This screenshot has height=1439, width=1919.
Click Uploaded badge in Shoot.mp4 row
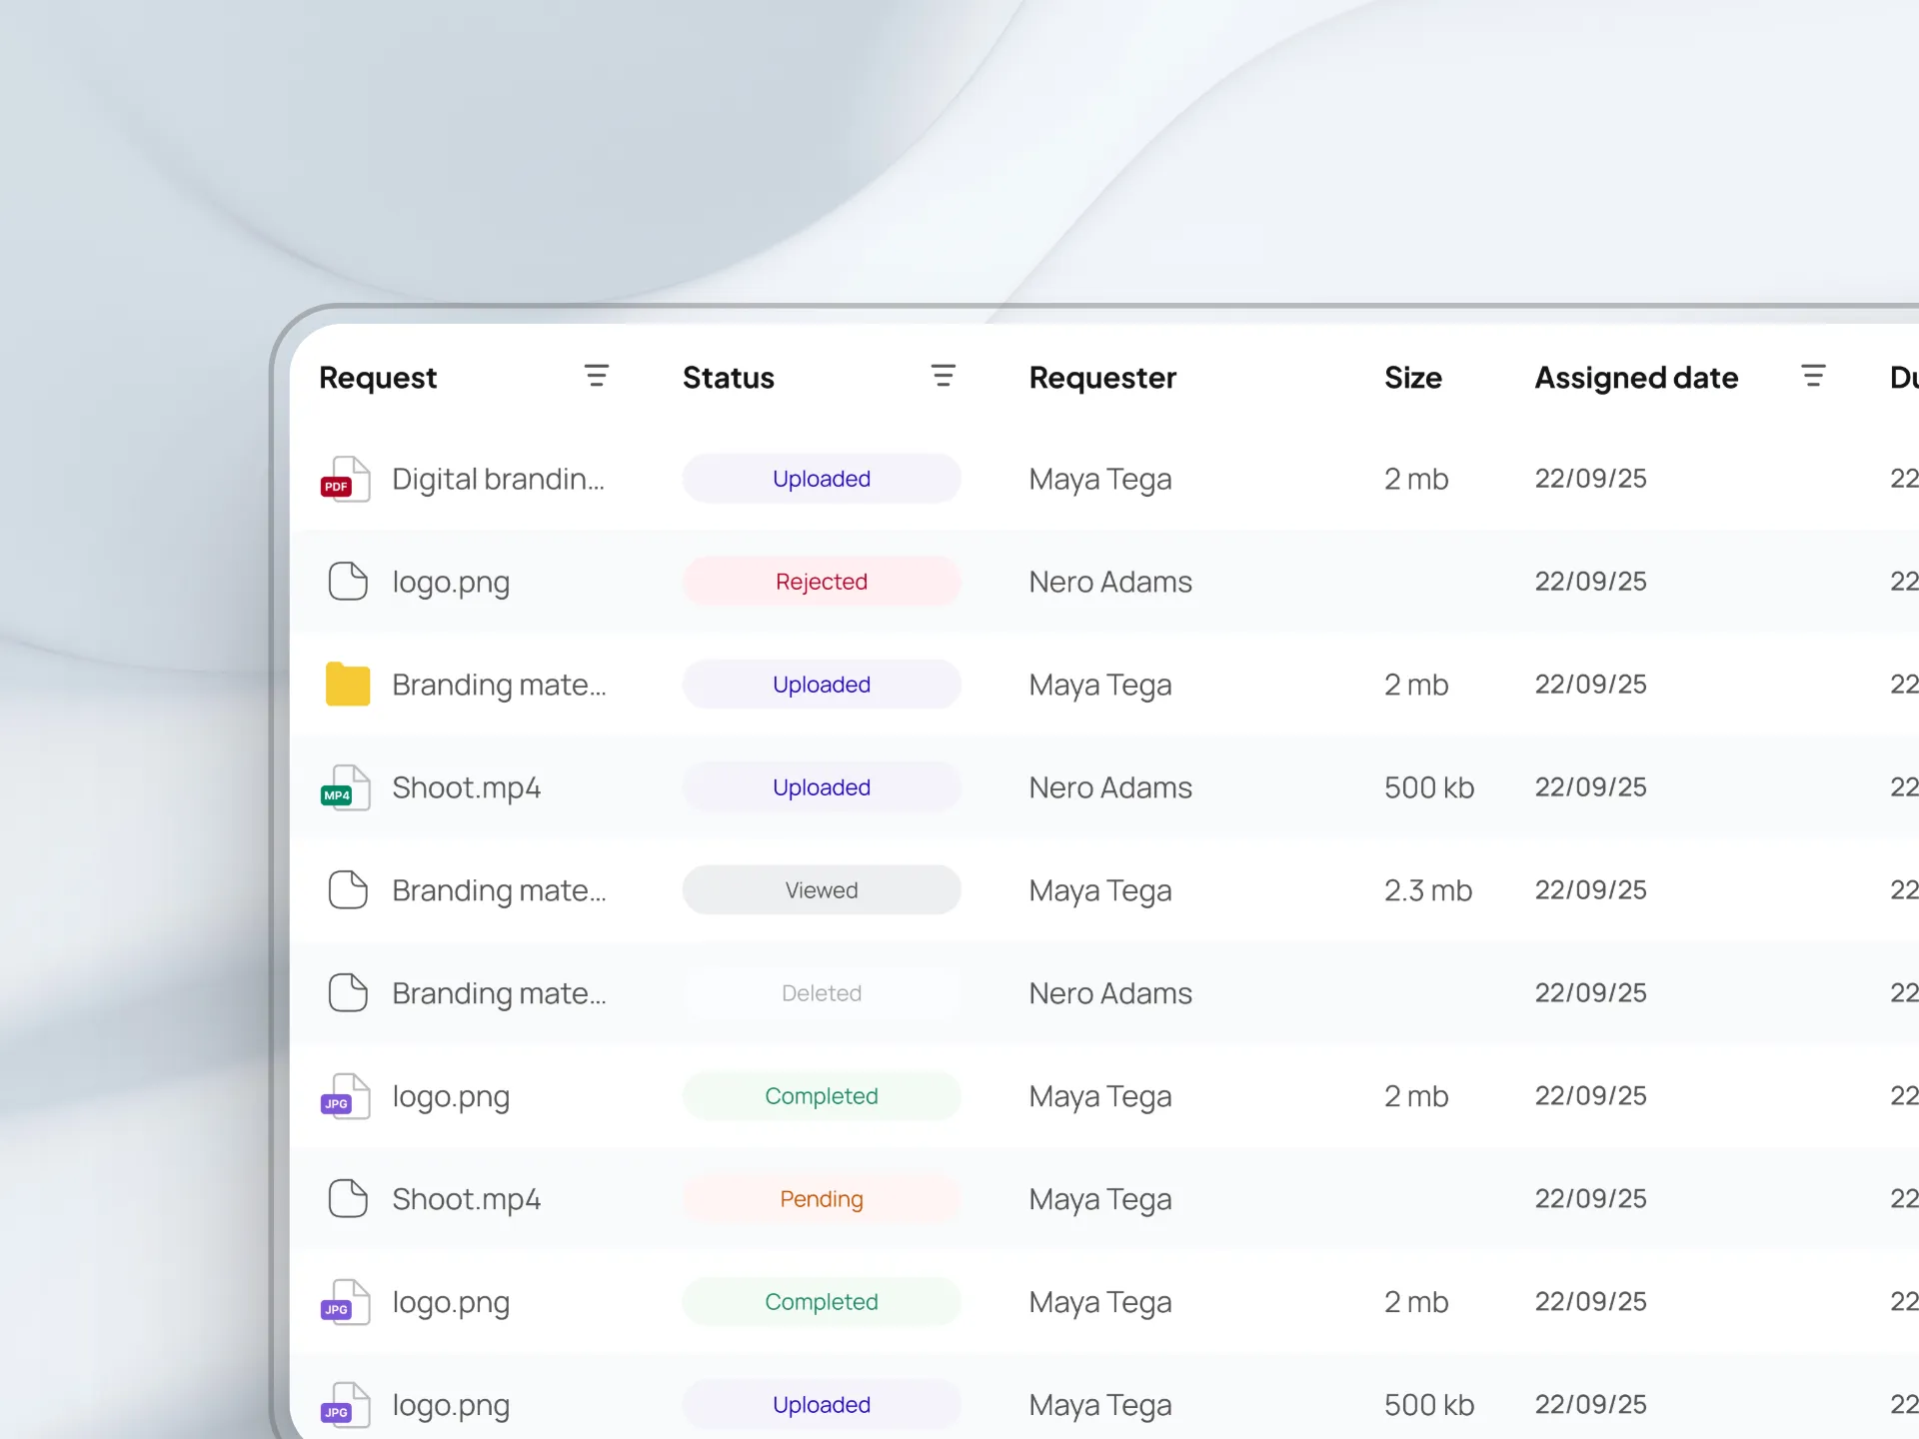pos(822,787)
